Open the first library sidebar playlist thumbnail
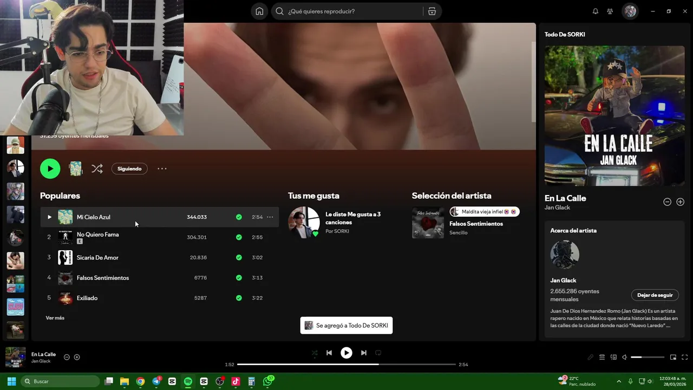Image resolution: width=693 pixels, height=390 pixels. click(x=15, y=145)
